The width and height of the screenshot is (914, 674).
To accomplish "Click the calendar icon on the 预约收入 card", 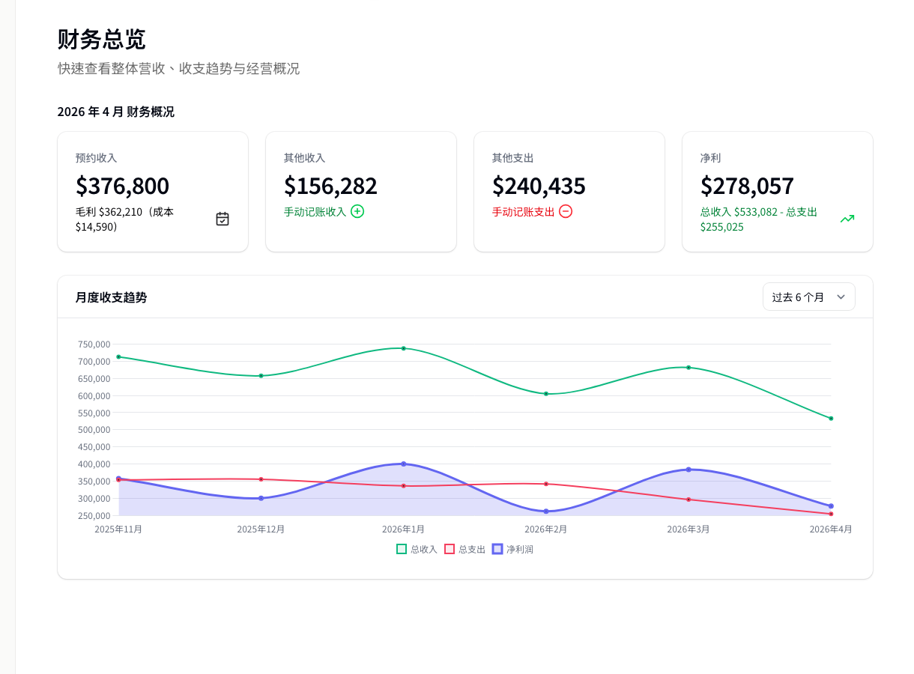I will pos(222,218).
